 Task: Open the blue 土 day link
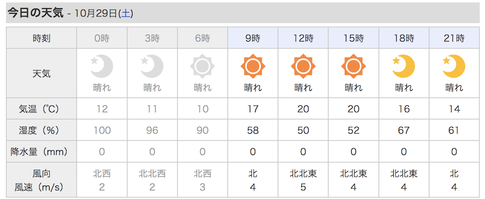click(x=126, y=14)
